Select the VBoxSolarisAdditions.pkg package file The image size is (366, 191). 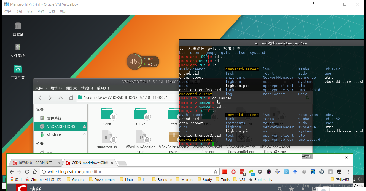174,142
